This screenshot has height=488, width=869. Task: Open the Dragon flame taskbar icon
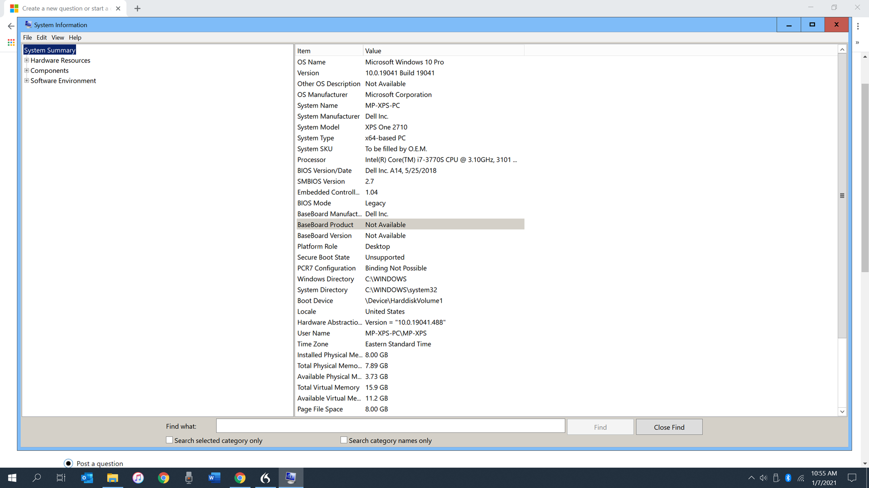265,478
